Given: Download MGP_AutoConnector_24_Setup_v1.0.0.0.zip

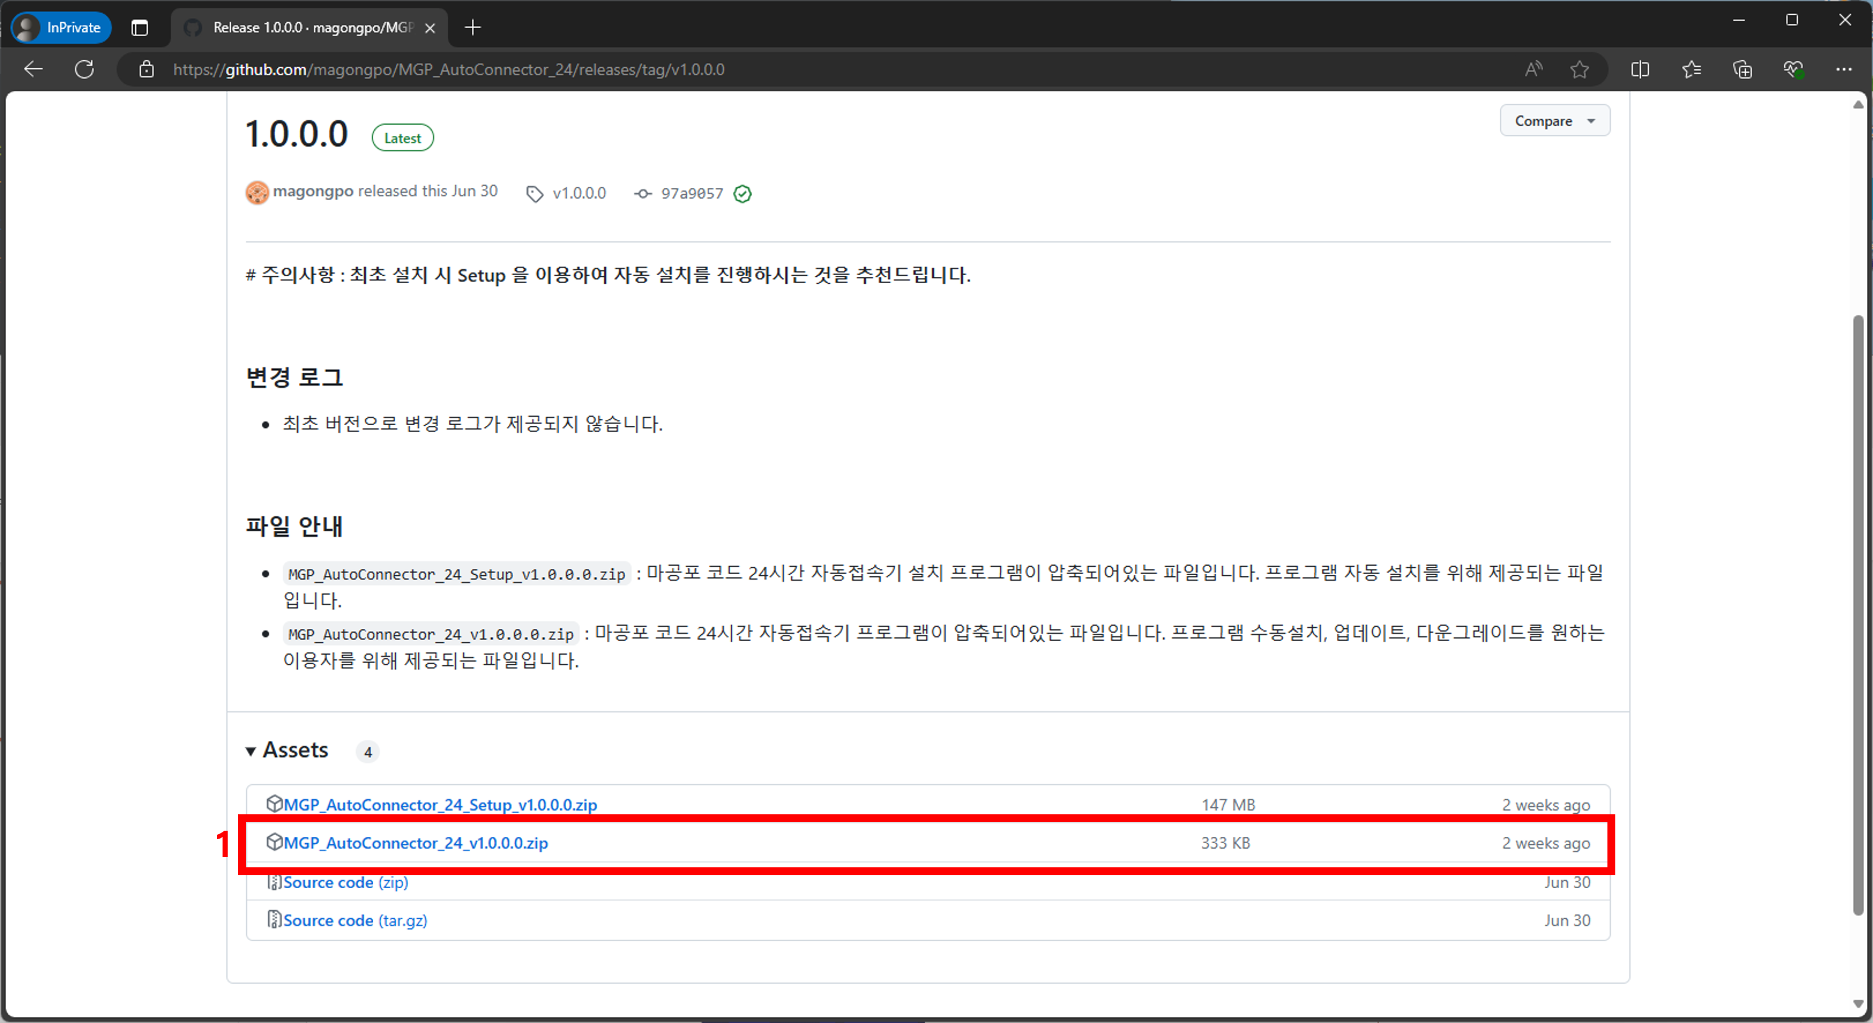Looking at the screenshot, I should [440, 805].
